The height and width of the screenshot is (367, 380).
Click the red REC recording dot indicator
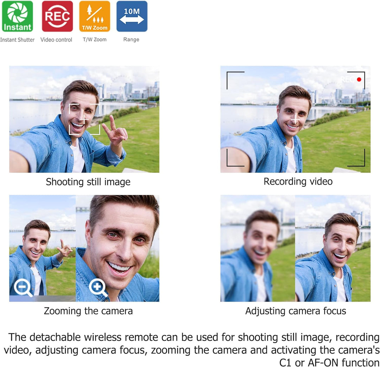pos(359,79)
